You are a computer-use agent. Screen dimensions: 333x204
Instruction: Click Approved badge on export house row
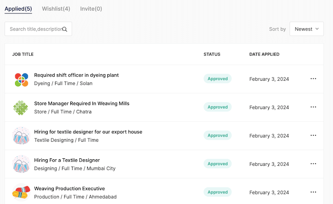tap(217, 135)
